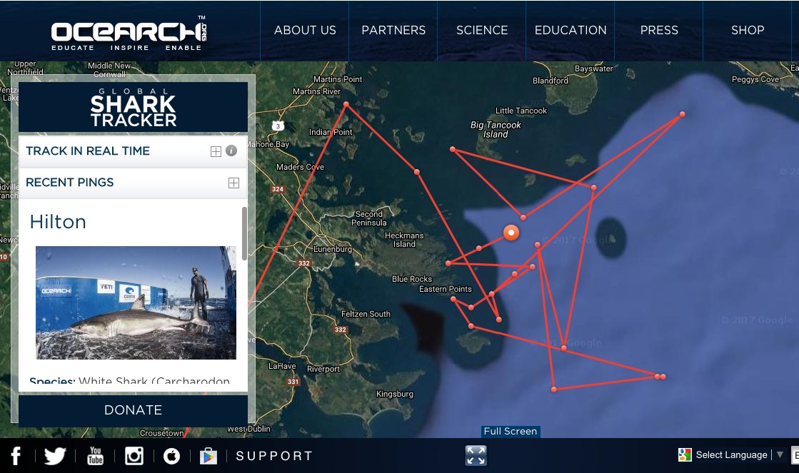The image size is (799, 473).
Task: Open the Instagram camera icon
Action: (134, 456)
